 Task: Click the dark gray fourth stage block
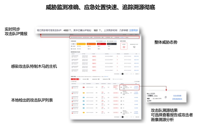pyautogui.click(x=112, y=44)
